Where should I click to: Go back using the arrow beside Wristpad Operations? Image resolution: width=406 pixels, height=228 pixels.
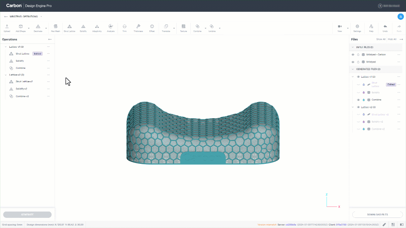click(x=6, y=16)
